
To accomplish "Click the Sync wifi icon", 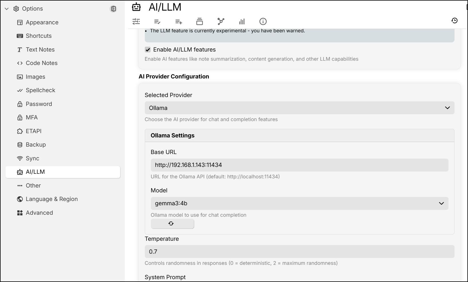I will [x=20, y=158].
